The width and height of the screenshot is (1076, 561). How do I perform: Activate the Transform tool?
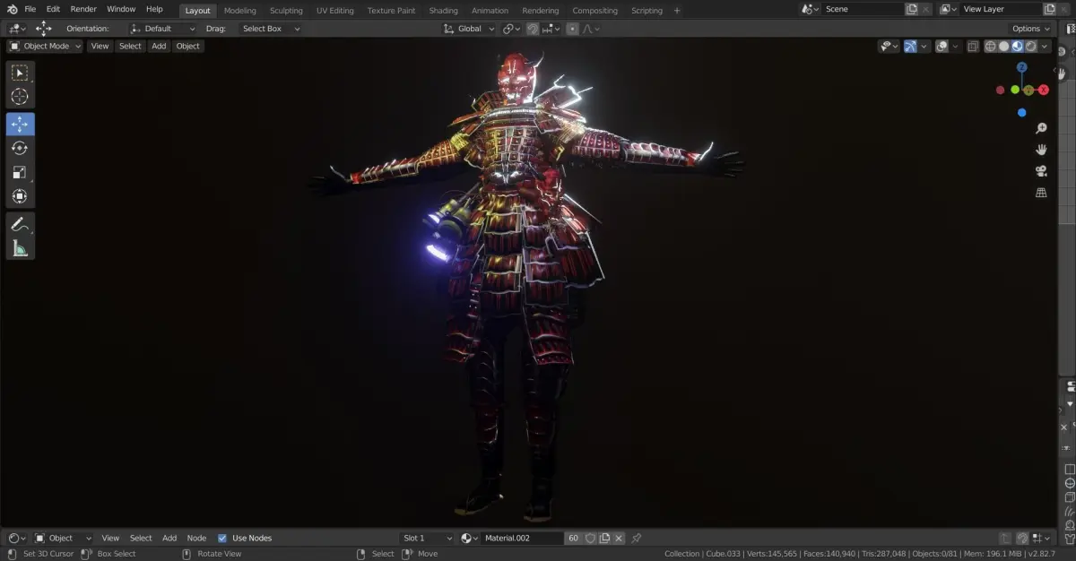(20, 196)
